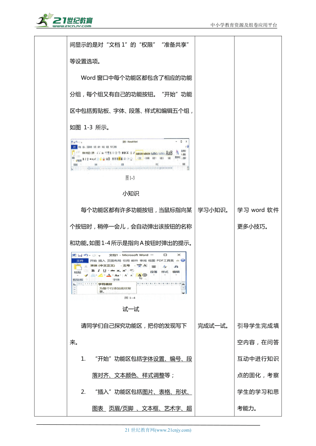Select 开始 tab in Figure 1-4 ribbon
The image size is (316, 446).
pos(93,260)
